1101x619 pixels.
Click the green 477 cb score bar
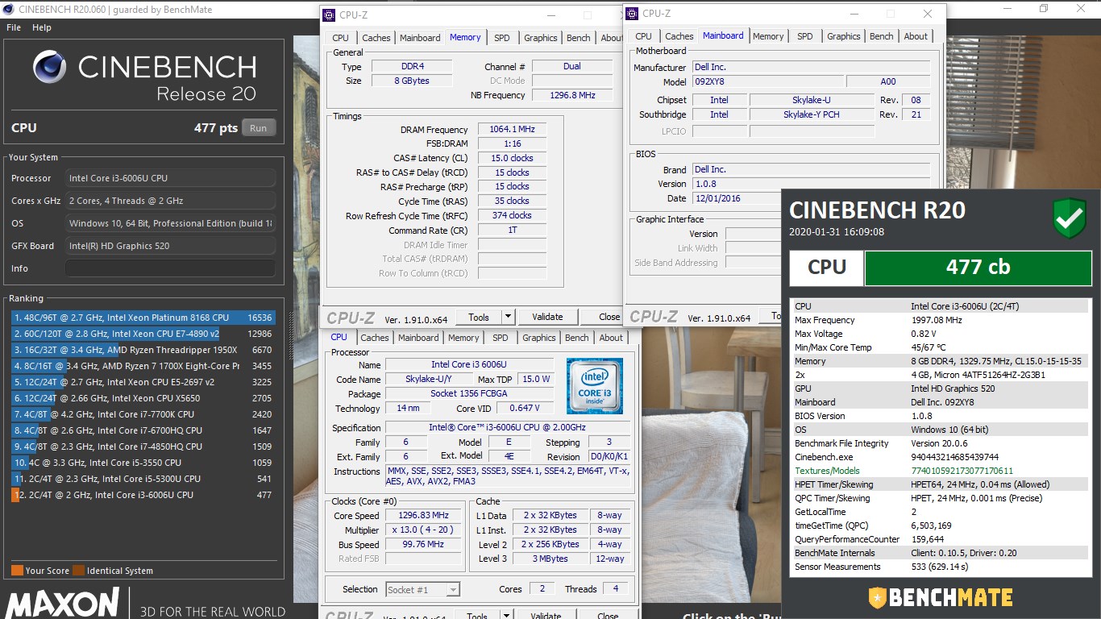coord(978,268)
